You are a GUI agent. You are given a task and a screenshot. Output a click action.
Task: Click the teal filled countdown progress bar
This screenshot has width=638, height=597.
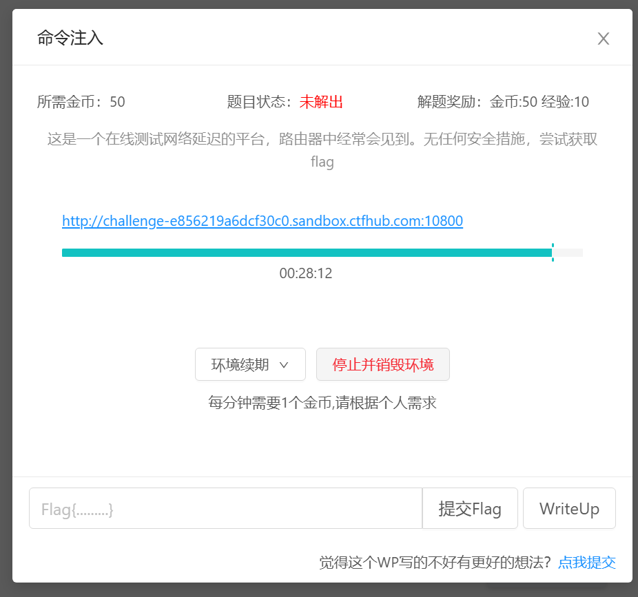[x=307, y=253]
